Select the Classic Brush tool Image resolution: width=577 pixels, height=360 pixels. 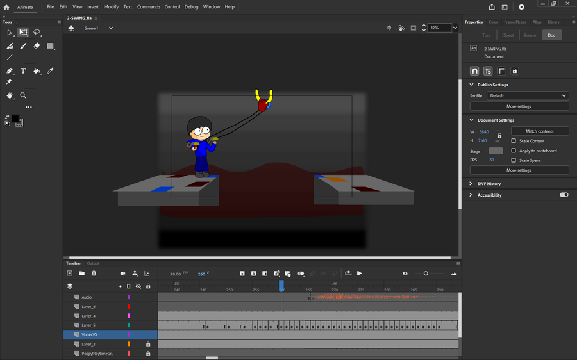pyautogui.click(x=23, y=46)
